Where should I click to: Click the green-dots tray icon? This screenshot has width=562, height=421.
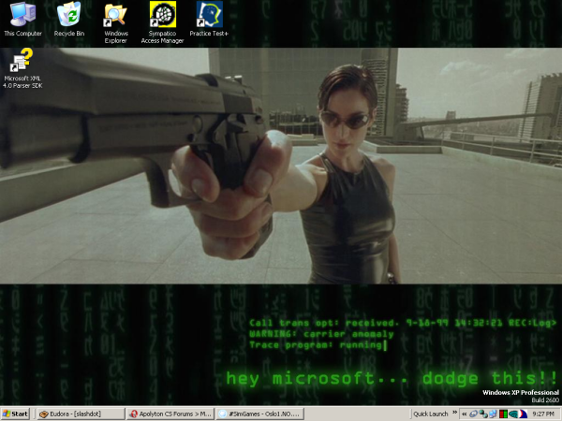(x=482, y=414)
